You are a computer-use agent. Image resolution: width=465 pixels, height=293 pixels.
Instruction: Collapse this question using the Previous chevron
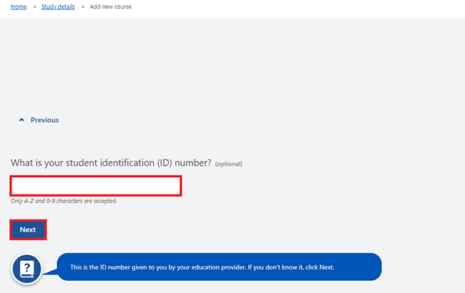(x=21, y=120)
